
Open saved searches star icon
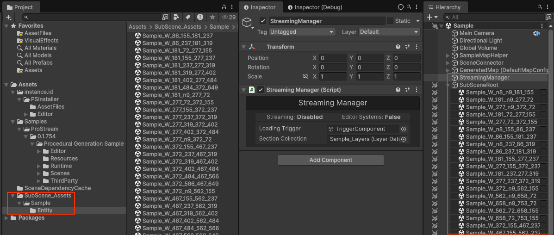(212, 17)
